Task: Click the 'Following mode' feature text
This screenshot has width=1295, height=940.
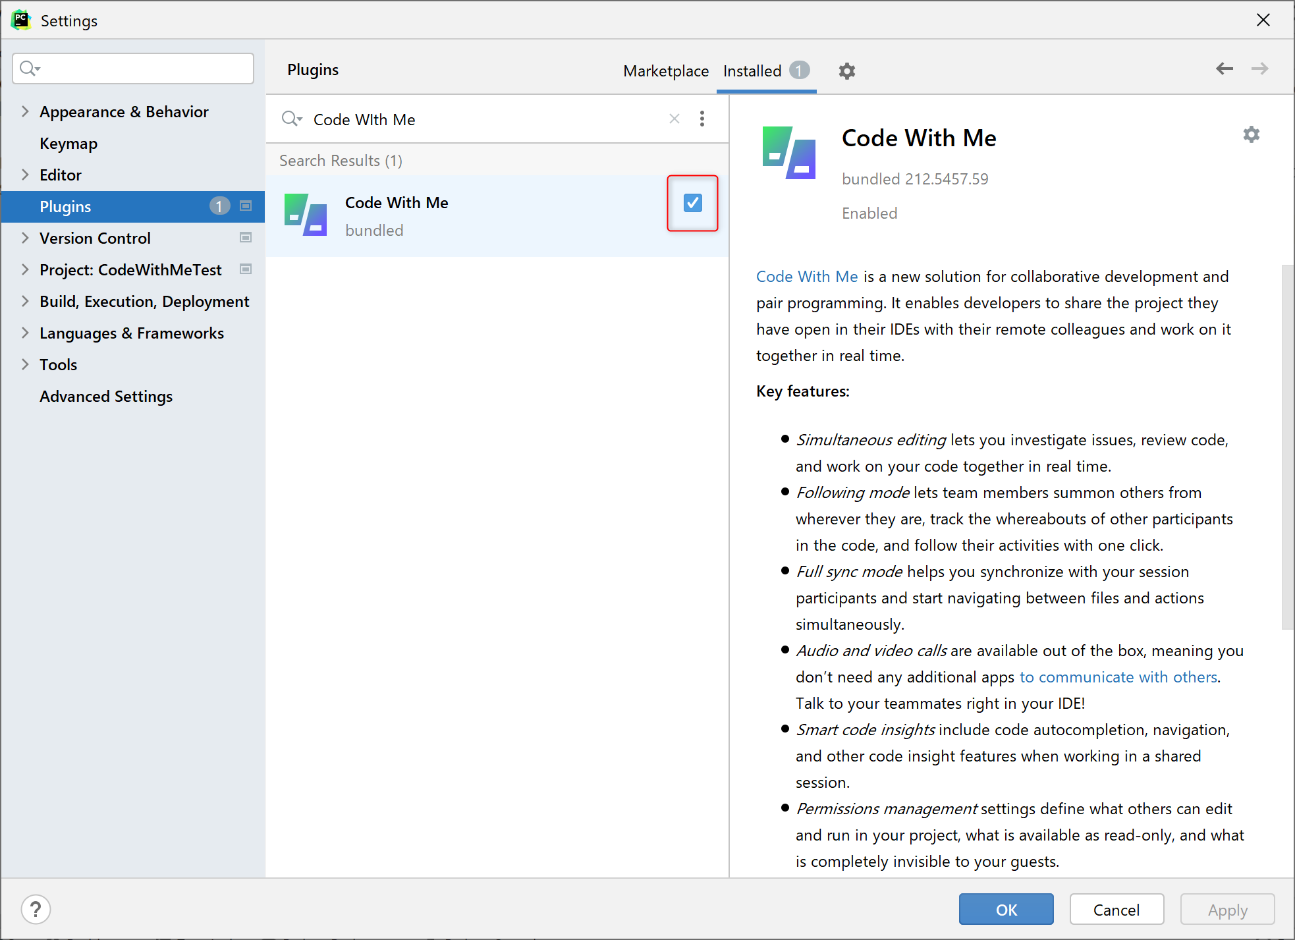Action: (853, 493)
